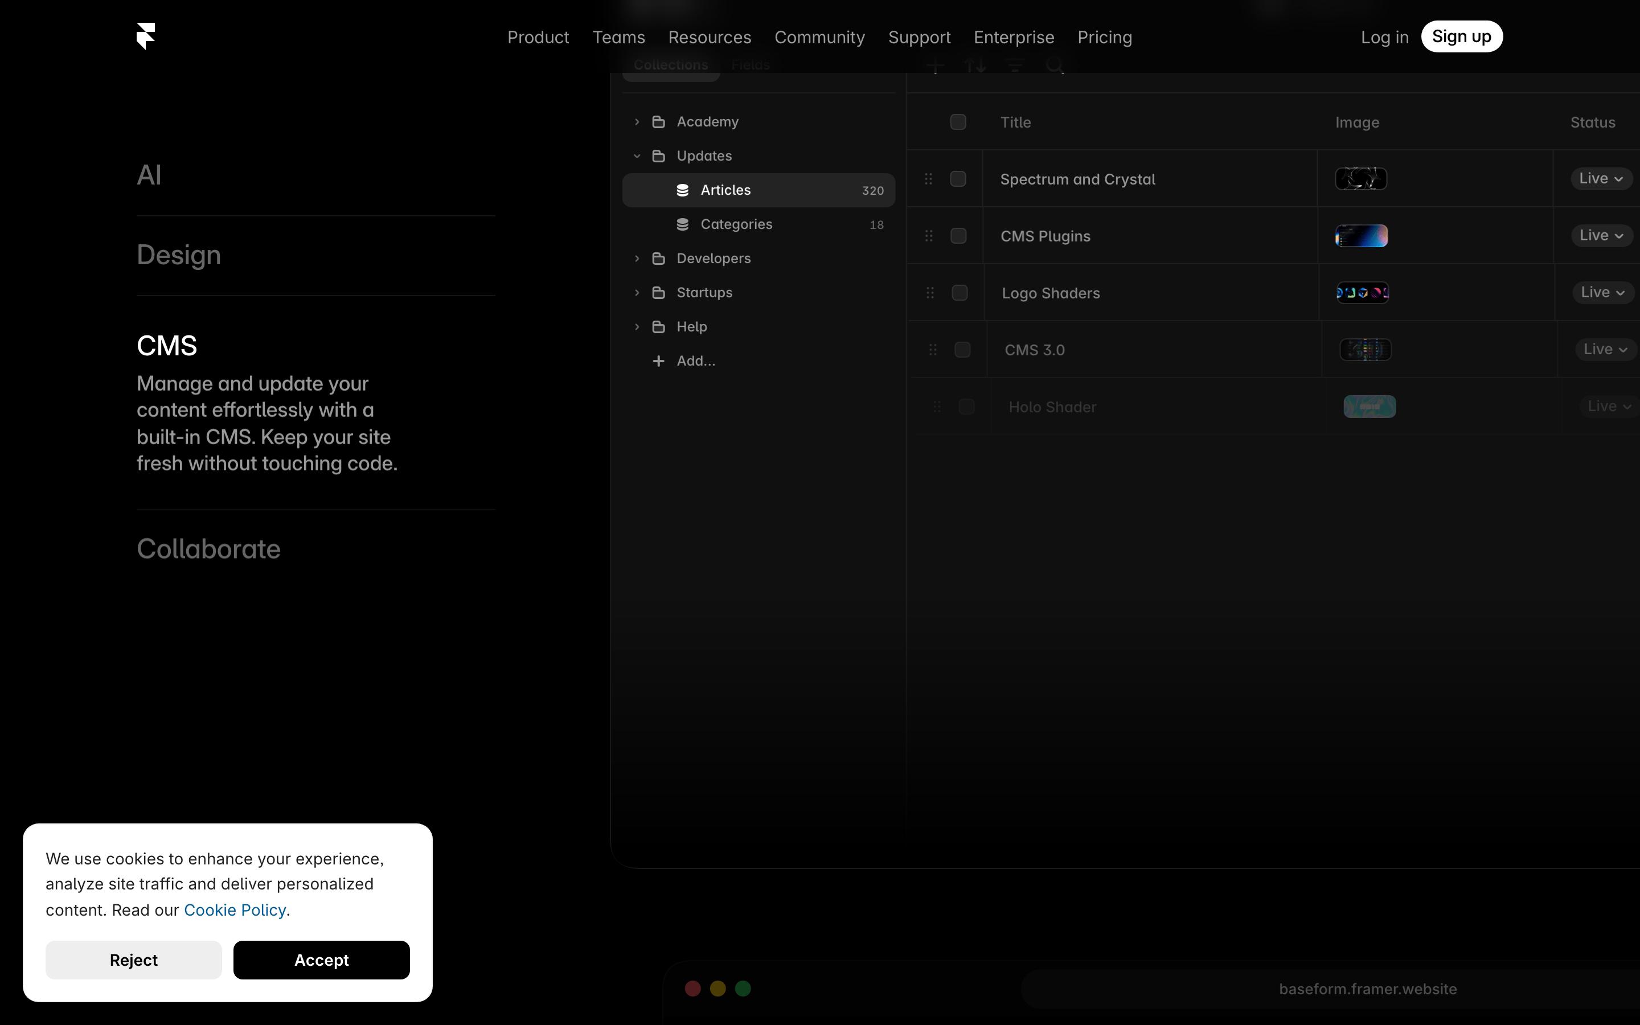Check the Holo Shader row checkbox

(x=966, y=407)
